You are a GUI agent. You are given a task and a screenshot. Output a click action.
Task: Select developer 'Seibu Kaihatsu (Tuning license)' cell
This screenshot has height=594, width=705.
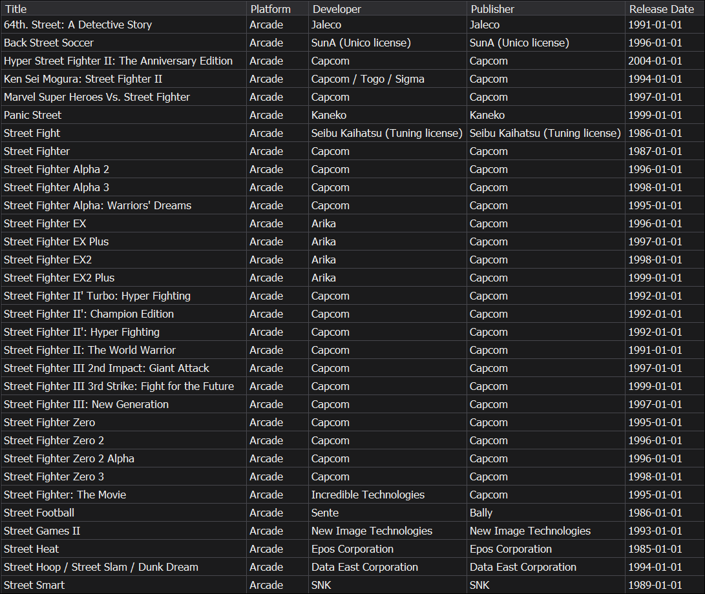pyautogui.click(x=386, y=133)
